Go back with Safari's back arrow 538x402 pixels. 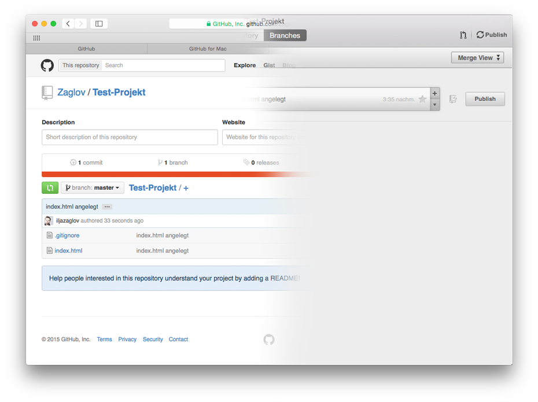click(68, 24)
